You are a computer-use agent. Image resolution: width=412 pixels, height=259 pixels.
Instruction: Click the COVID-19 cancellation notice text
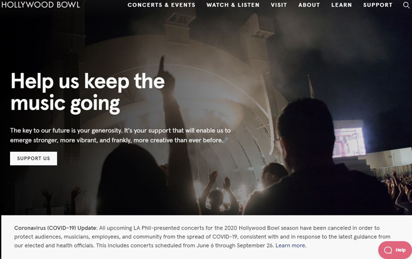click(x=202, y=237)
